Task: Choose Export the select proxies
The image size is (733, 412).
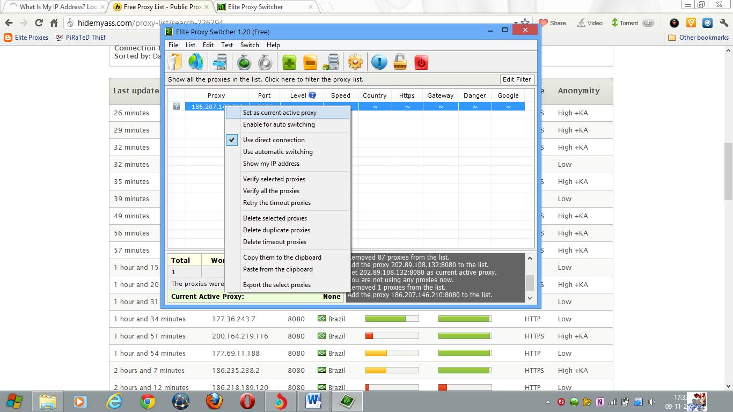Action: click(x=287, y=285)
